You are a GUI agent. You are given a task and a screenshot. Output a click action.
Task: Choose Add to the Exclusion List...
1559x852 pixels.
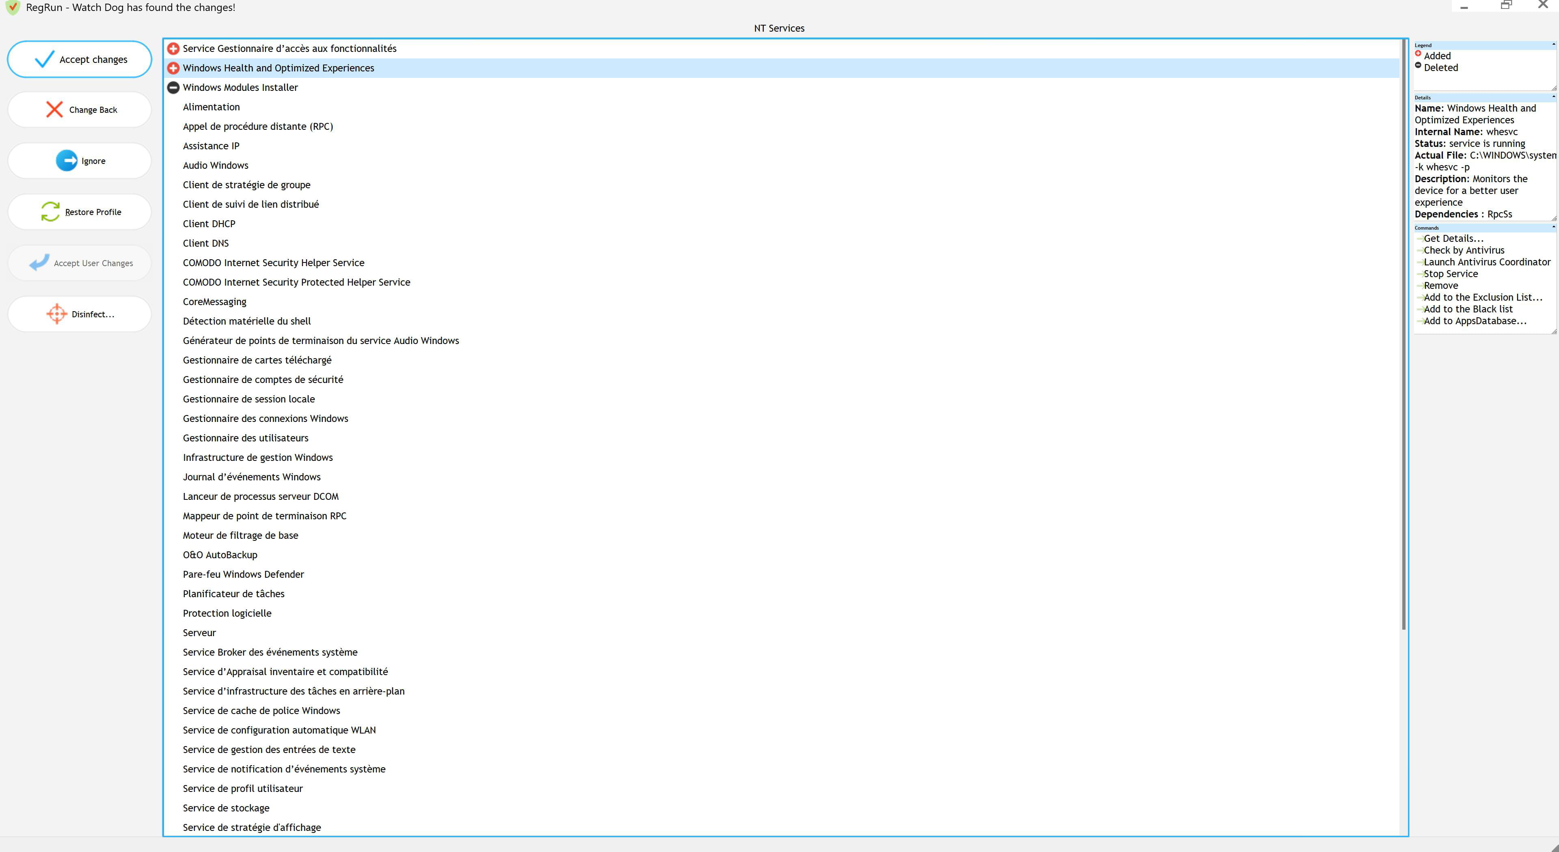1483,297
